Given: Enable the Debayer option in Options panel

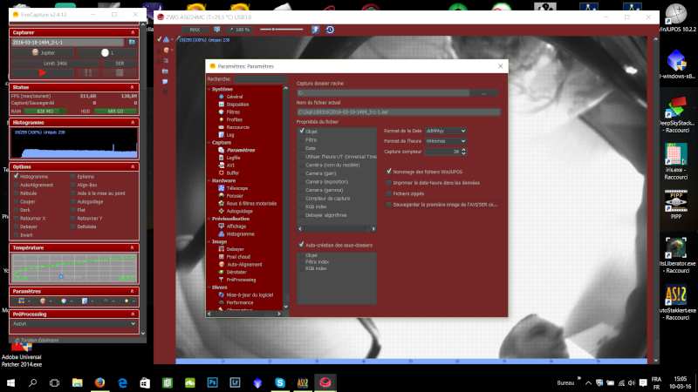Looking at the screenshot, I should pyautogui.click(x=16, y=226).
